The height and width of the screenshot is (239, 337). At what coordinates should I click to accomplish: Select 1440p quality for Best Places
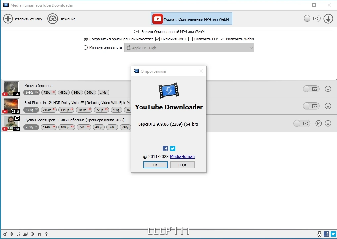(x=66, y=110)
